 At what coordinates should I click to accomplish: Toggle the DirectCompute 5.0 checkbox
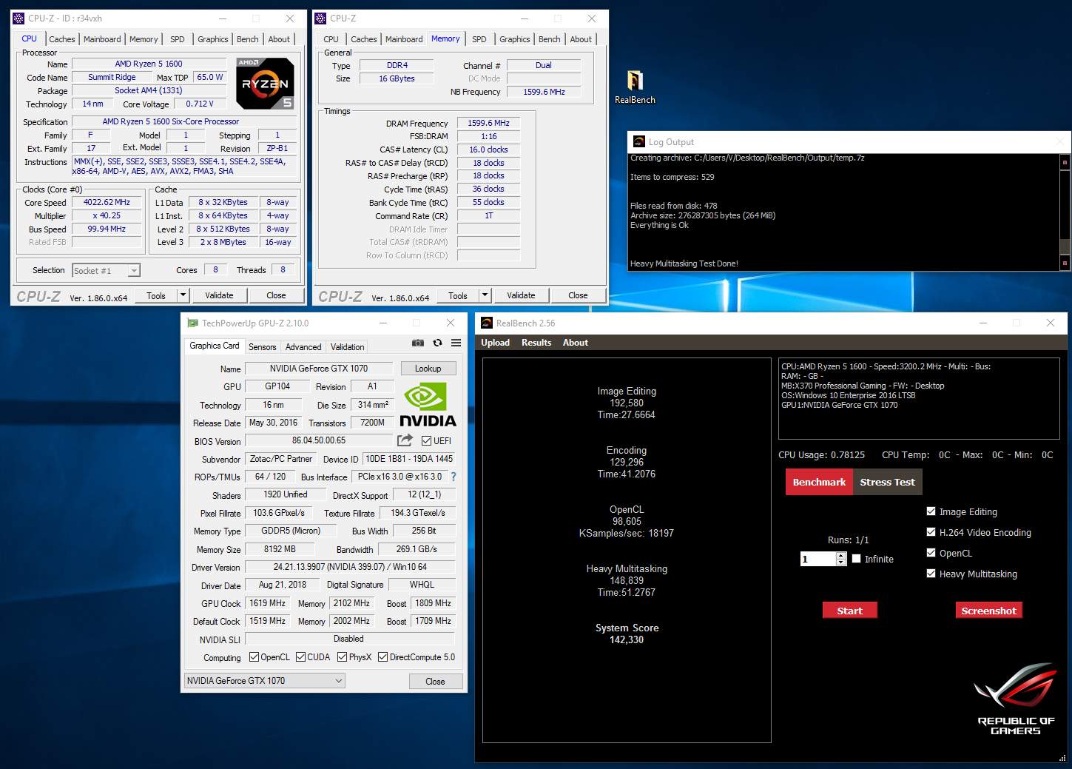tap(383, 657)
